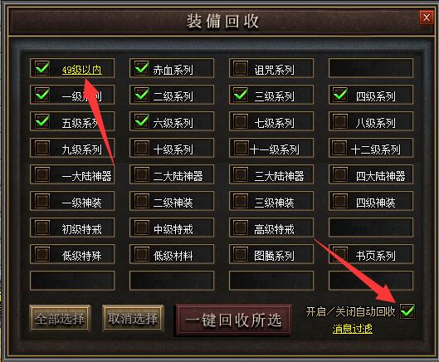439x362 pixels.
Task: Tick the 八级系列 checkbox
Action: coord(340,121)
